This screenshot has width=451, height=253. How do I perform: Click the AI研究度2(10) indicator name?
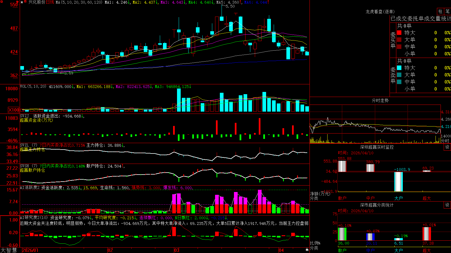[x=34, y=218]
